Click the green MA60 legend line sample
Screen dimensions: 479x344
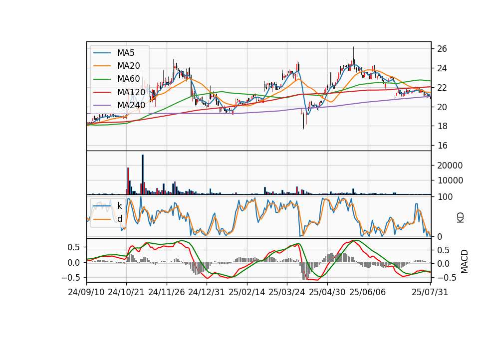(x=102, y=79)
